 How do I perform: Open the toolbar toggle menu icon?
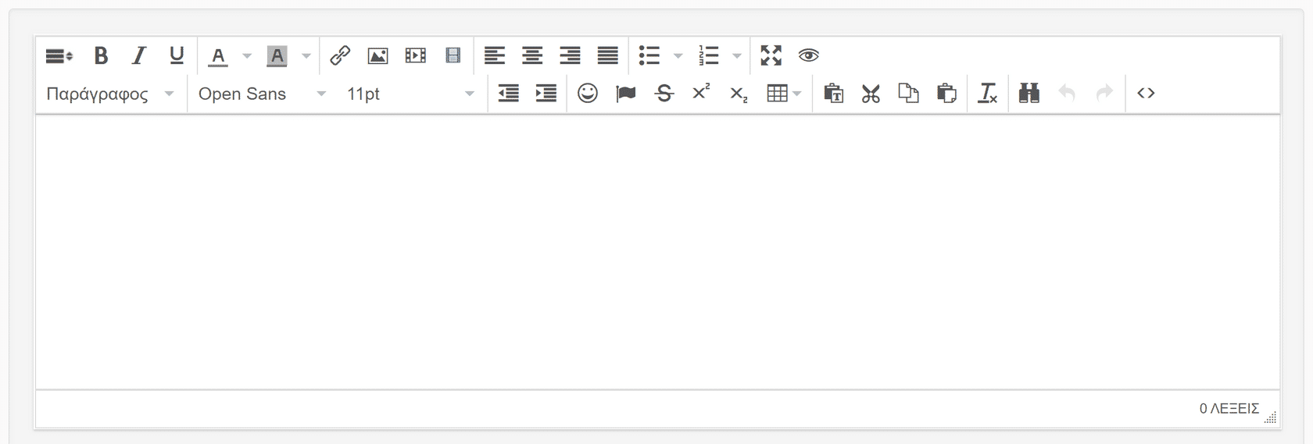coord(59,55)
